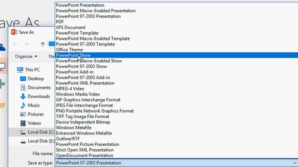The height and width of the screenshot is (167, 298).
Task: Click the PowerPoint icon in title bar
Action: pos(14,32)
